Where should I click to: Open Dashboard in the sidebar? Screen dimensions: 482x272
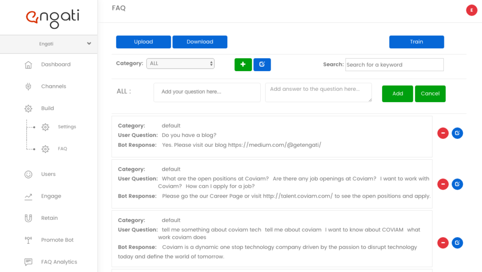coord(56,64)
